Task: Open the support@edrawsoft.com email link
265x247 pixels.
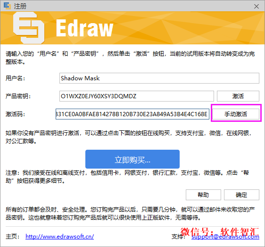Action: click(x=225, y=237)
